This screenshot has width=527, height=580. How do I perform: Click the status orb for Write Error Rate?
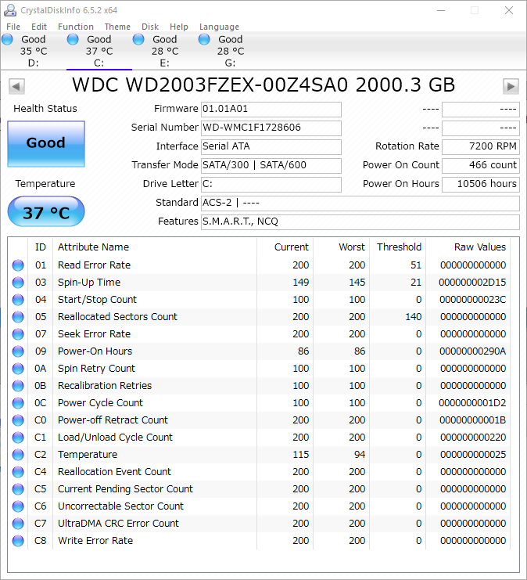click(x=18, y=541)
